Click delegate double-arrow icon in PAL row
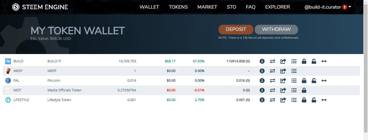The width and height of the screenshot is (368, 140). tap(324, 81)
